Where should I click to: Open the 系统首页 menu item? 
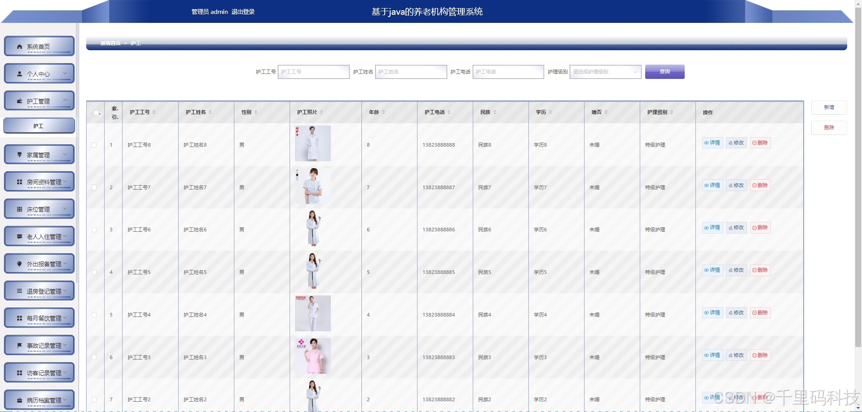click(39, 46)
